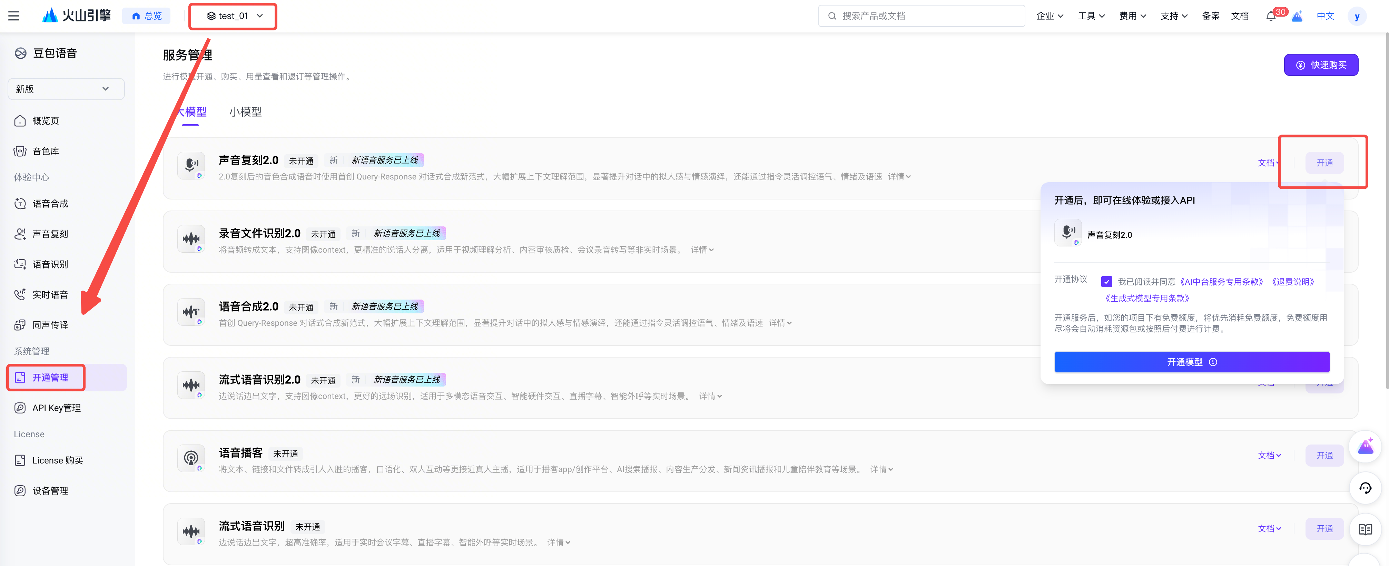Switch to the 小模型 tab

pyautogui.click(x=245, y=112)
